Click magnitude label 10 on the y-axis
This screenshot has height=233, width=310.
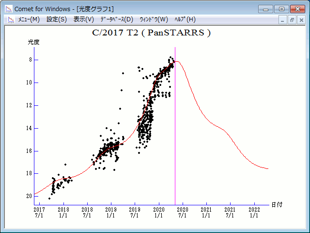29,83
